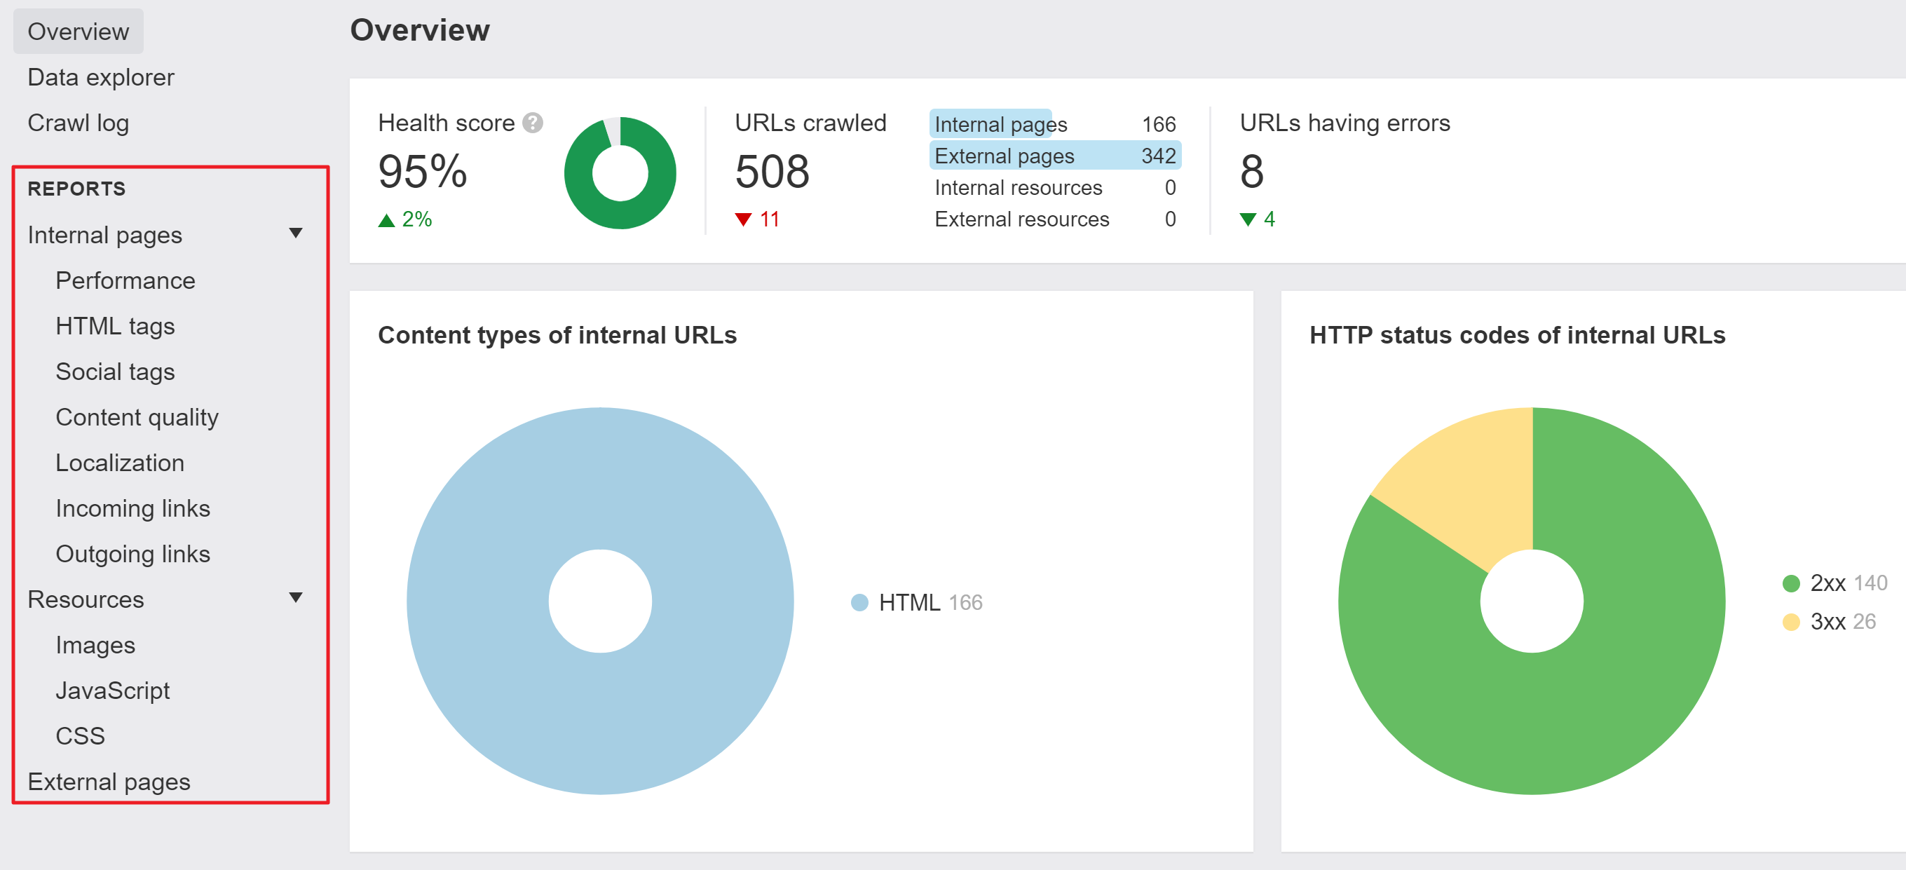Open the Overview sidebar item
The width and height of the screenshot is (1906, 870).
click(79, 32)
